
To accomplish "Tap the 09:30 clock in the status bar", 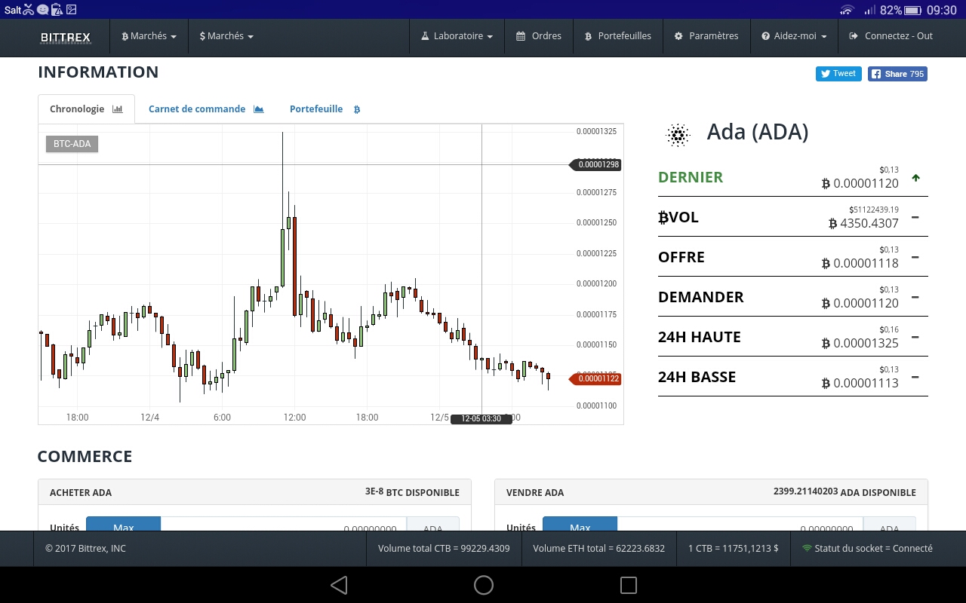I will (x=942, y=10).
